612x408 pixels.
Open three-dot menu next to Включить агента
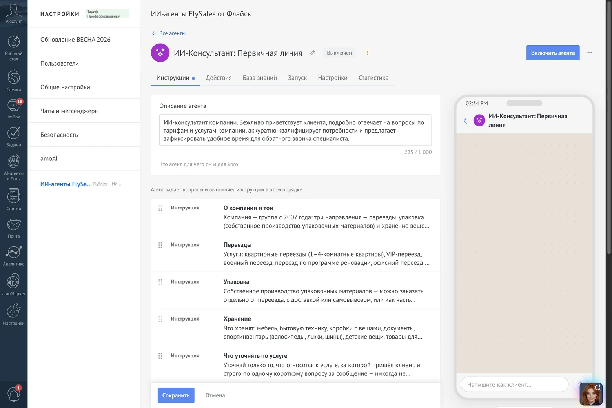589,53
